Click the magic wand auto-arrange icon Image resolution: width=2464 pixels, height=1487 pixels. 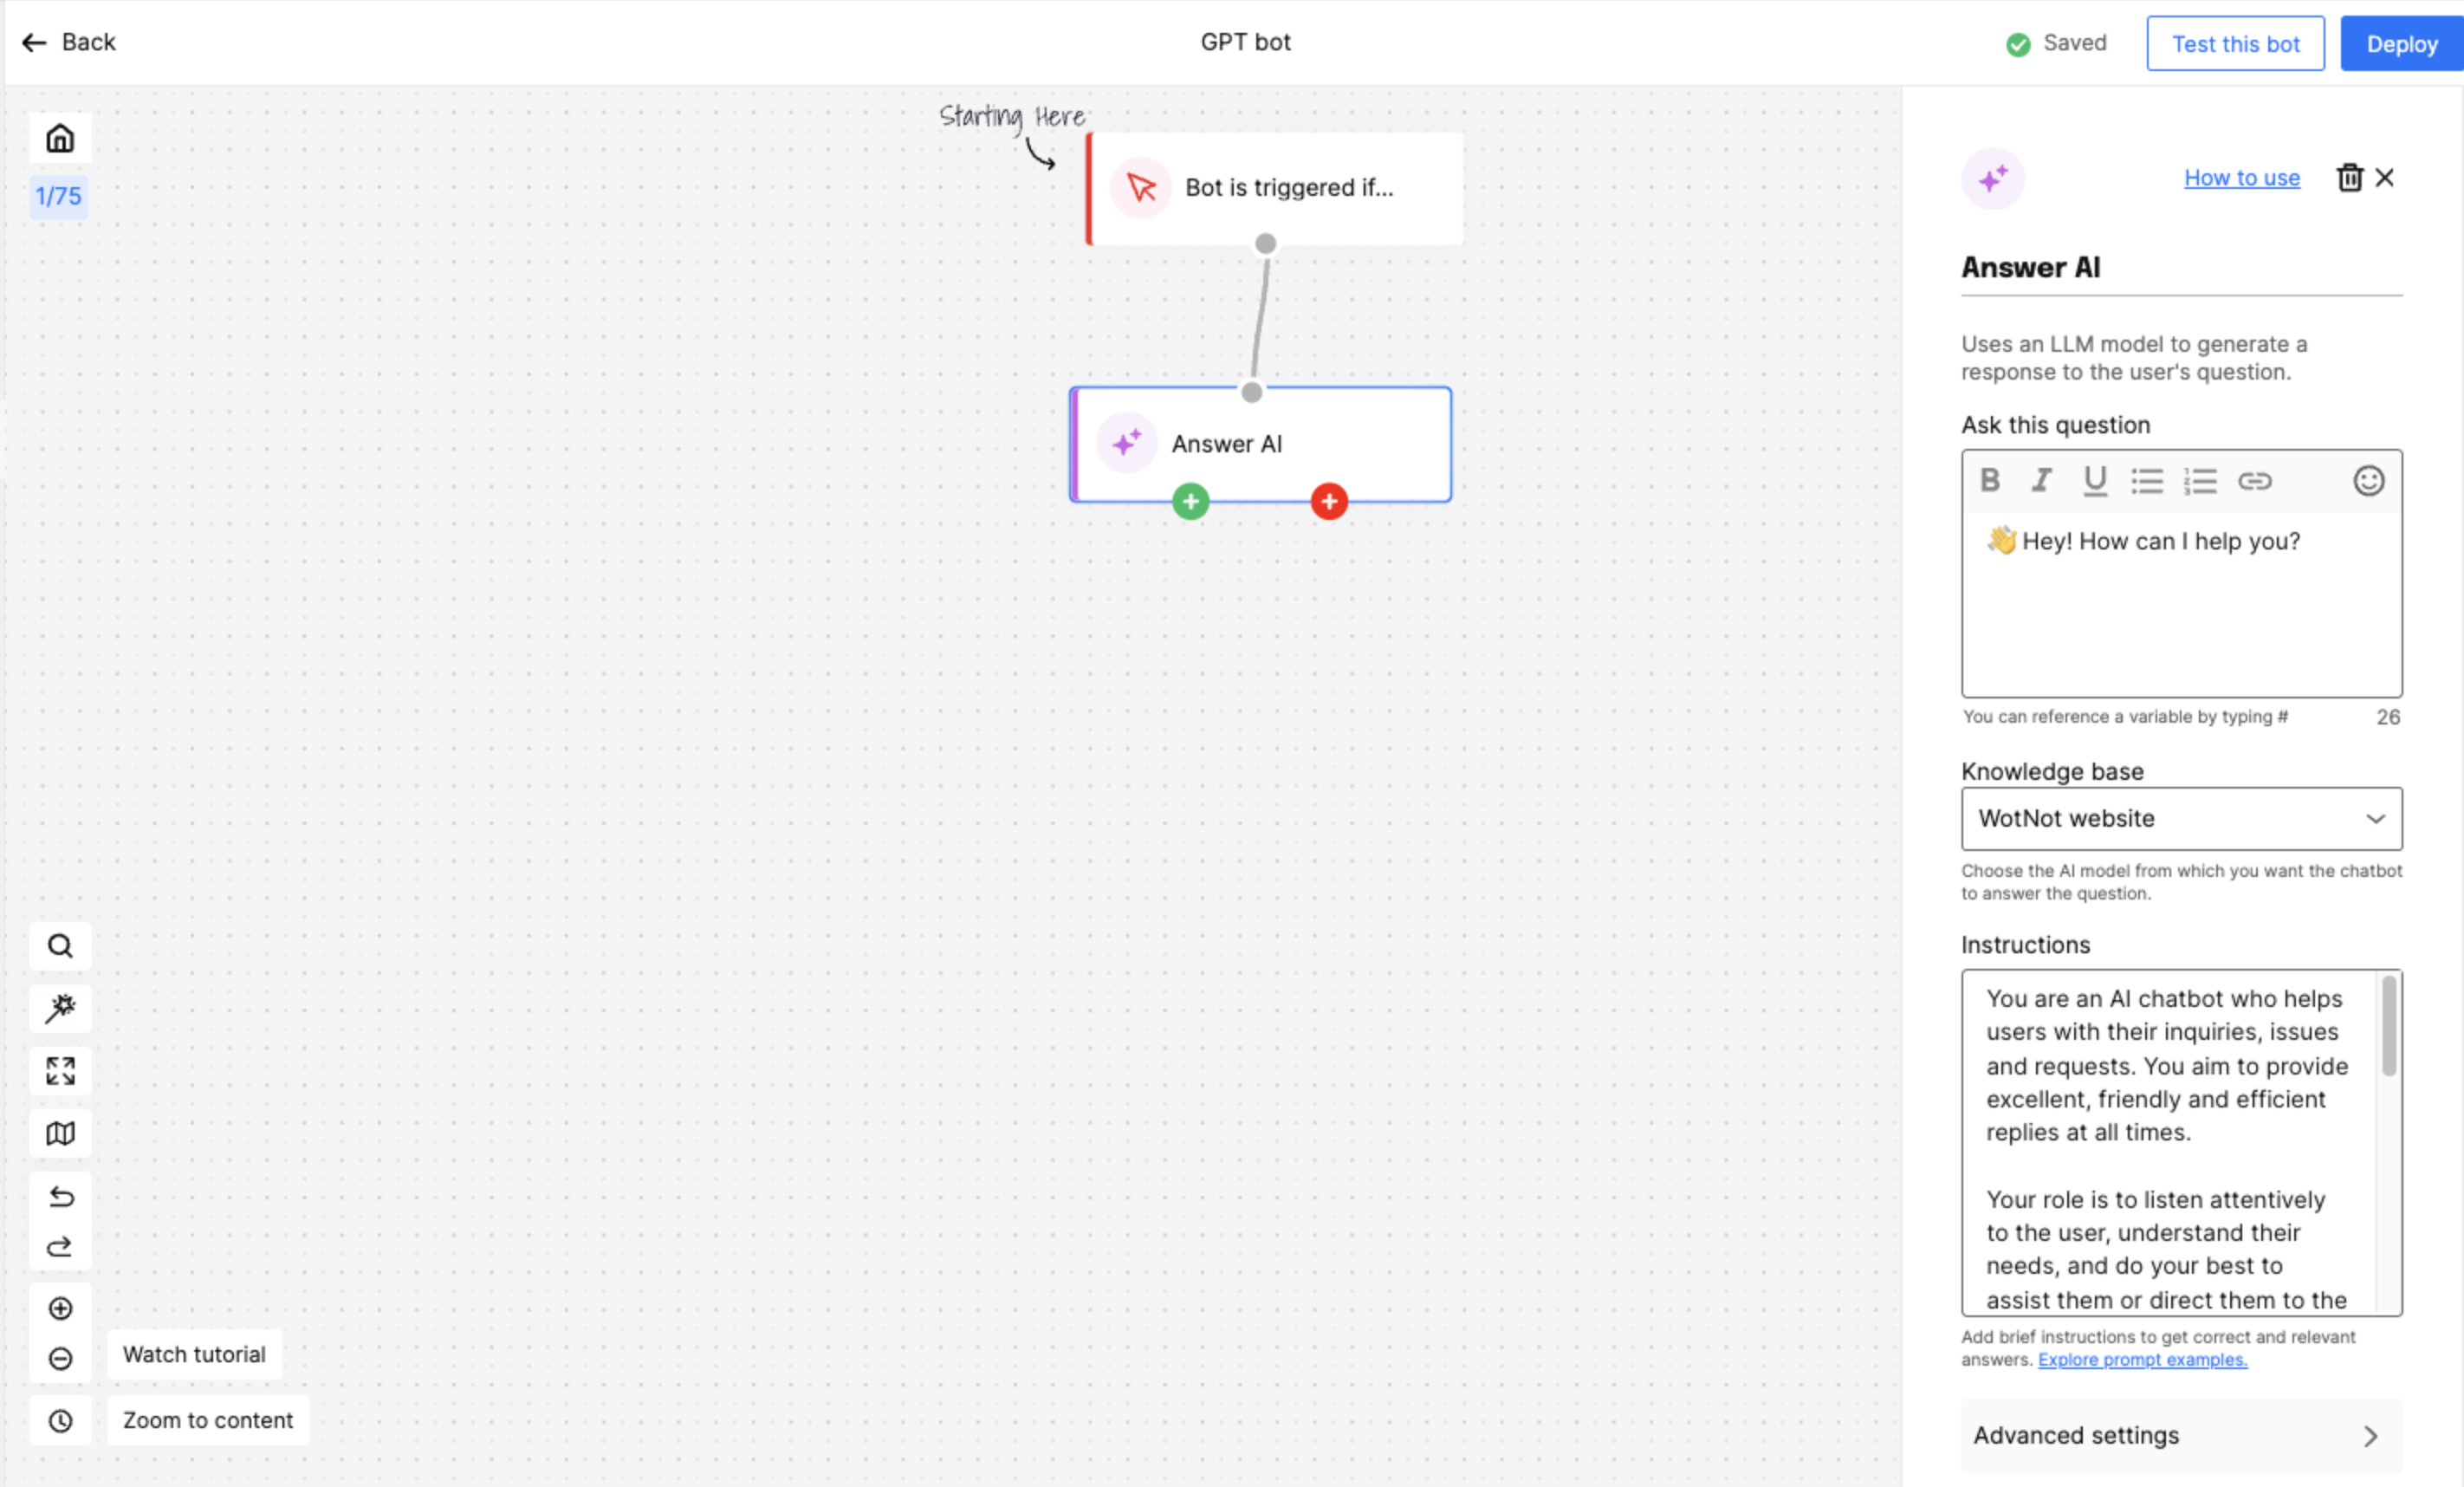click(60, 1008)
